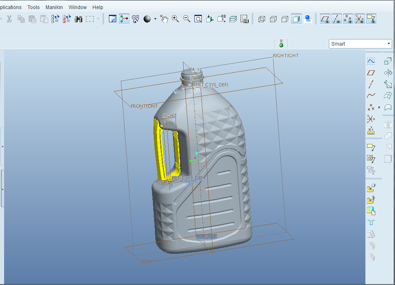
Task: Toggle spin center display
Action: point(124,19)
